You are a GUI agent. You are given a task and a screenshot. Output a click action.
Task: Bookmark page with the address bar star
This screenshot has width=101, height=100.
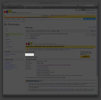pos(74,5)
